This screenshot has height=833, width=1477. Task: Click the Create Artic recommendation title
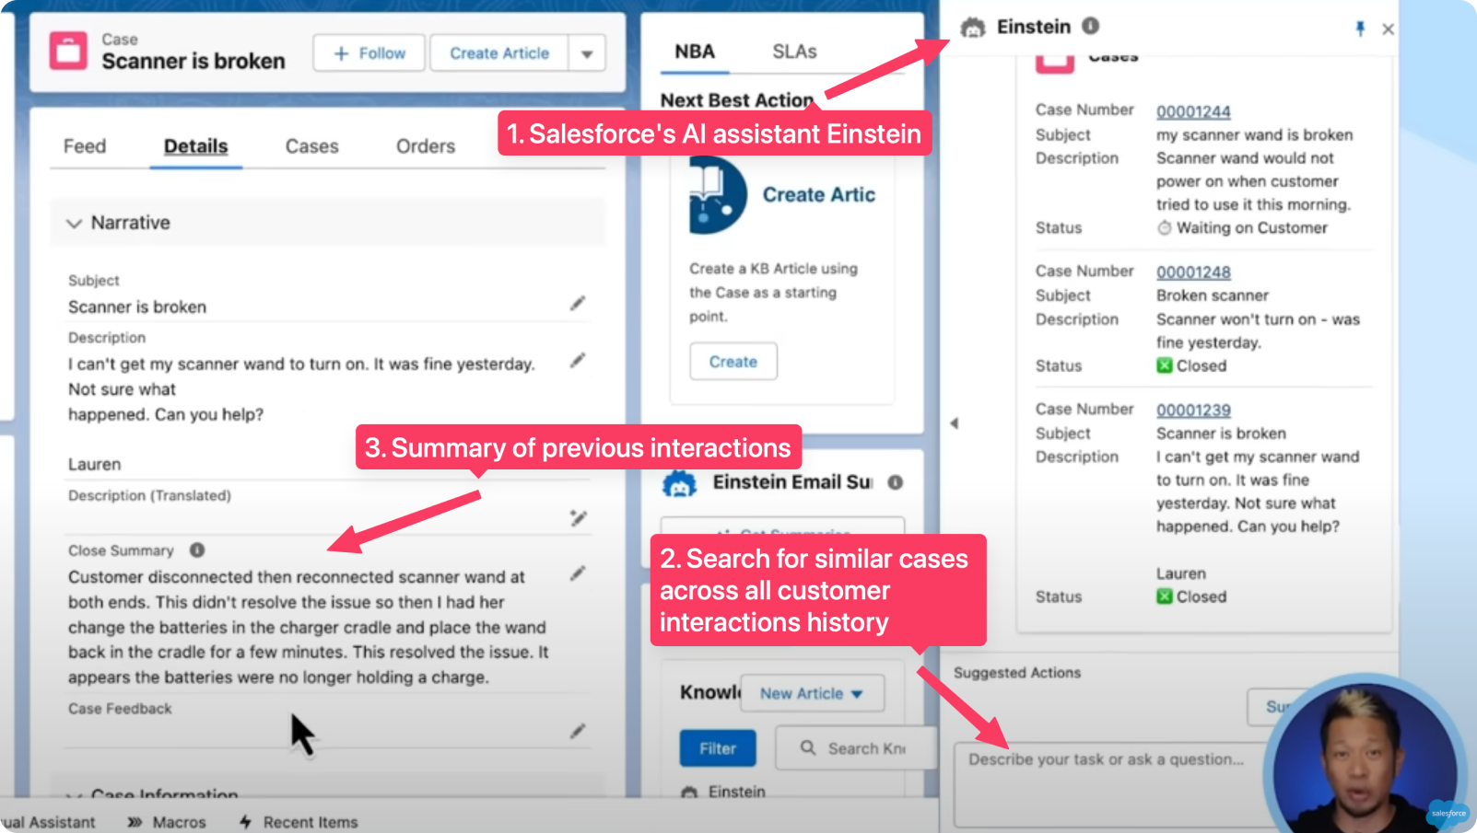818,194
